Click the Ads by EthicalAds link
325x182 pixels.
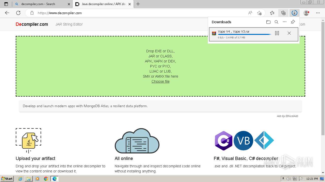point(287,116)
